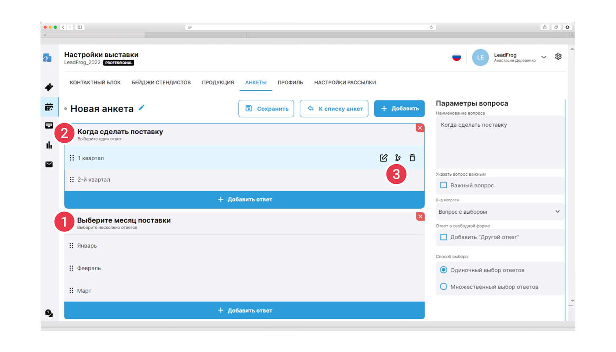The image size is (616, 352).
Task: Delete the 1 квартал answer with trash icon
Action: click(x=412, y=158)
